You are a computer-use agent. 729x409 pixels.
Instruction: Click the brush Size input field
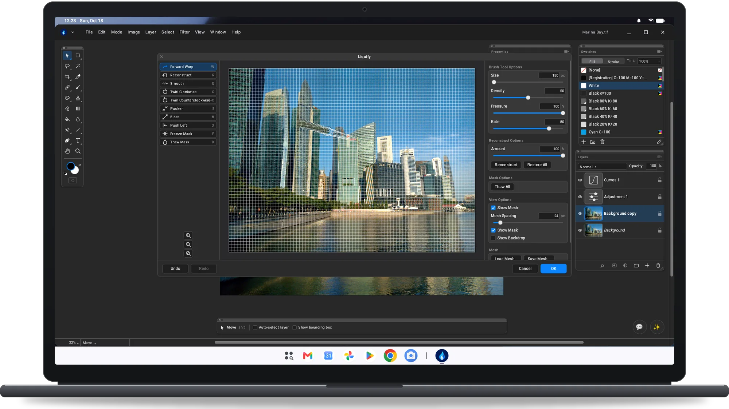(549, 75)
